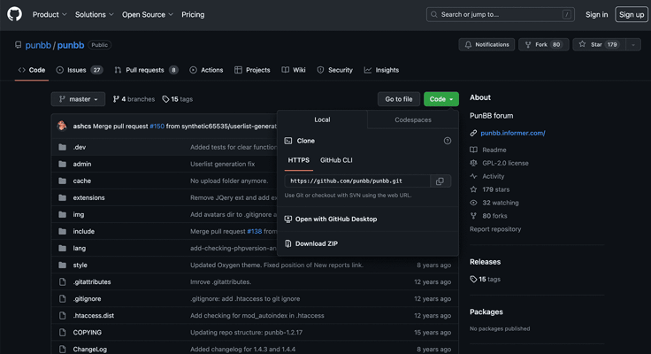The height and width of the screenshot is (354, 651).
Task: Collapse the green Code dropdown button
Action: 440,99
